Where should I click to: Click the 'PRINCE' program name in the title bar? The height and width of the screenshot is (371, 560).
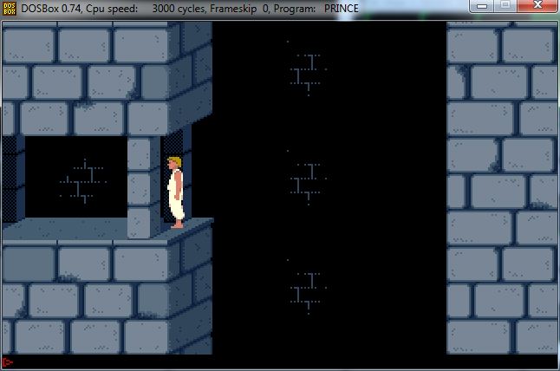pos(341,9)
